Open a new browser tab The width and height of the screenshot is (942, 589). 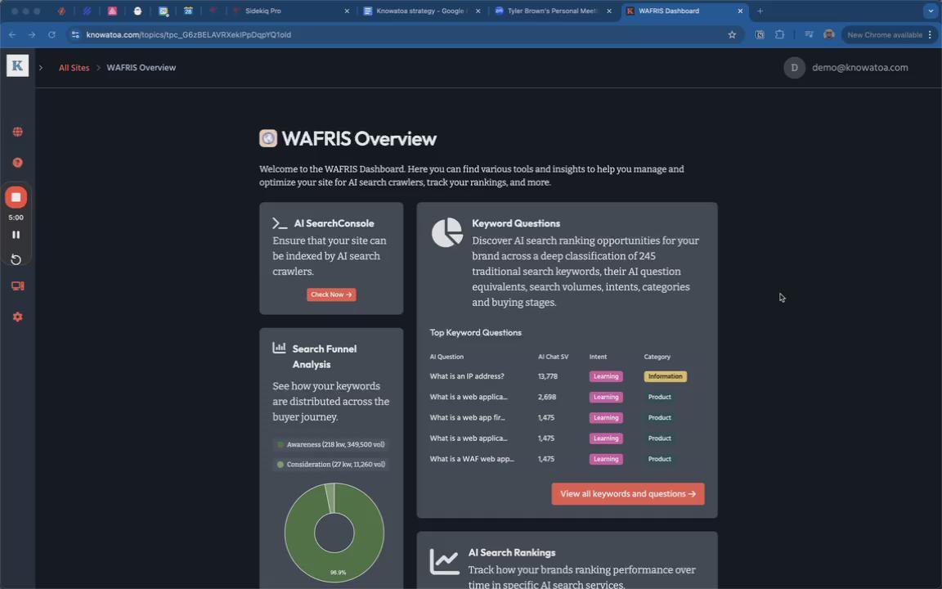760,11
